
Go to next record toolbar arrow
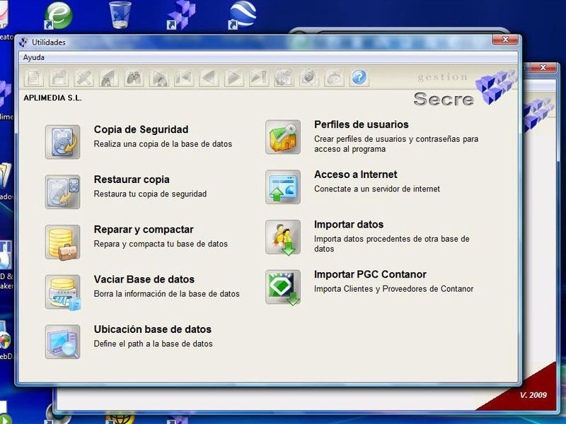click(x=234, y=78)
